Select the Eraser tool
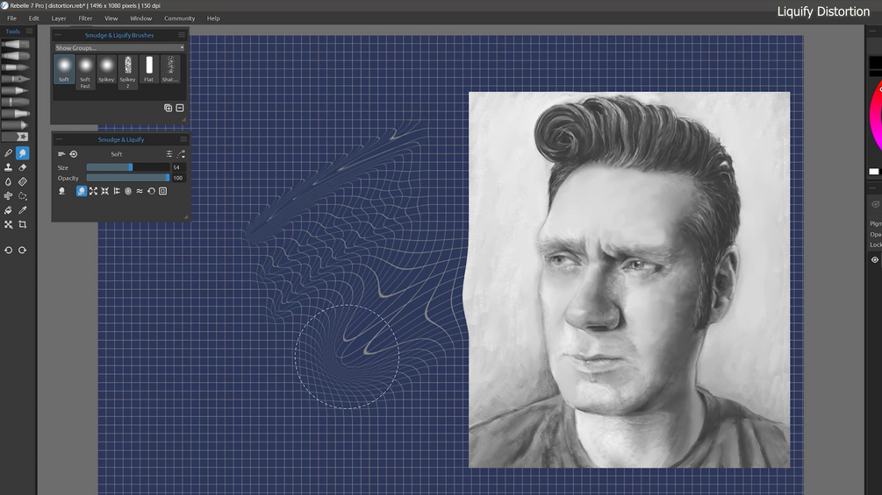The image size is (882, 495). (x=23, y=167)
